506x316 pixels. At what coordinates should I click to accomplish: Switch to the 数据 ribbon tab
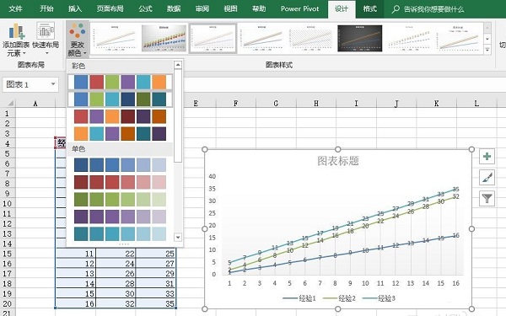coord(174,9)
